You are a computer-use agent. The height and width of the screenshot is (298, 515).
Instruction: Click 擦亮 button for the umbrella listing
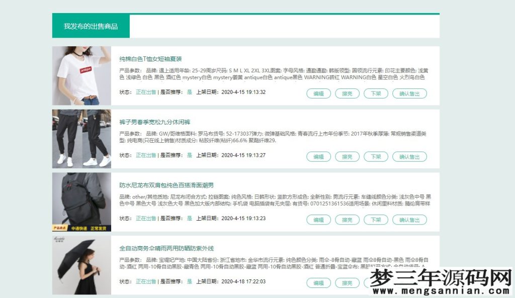[347, 282]
